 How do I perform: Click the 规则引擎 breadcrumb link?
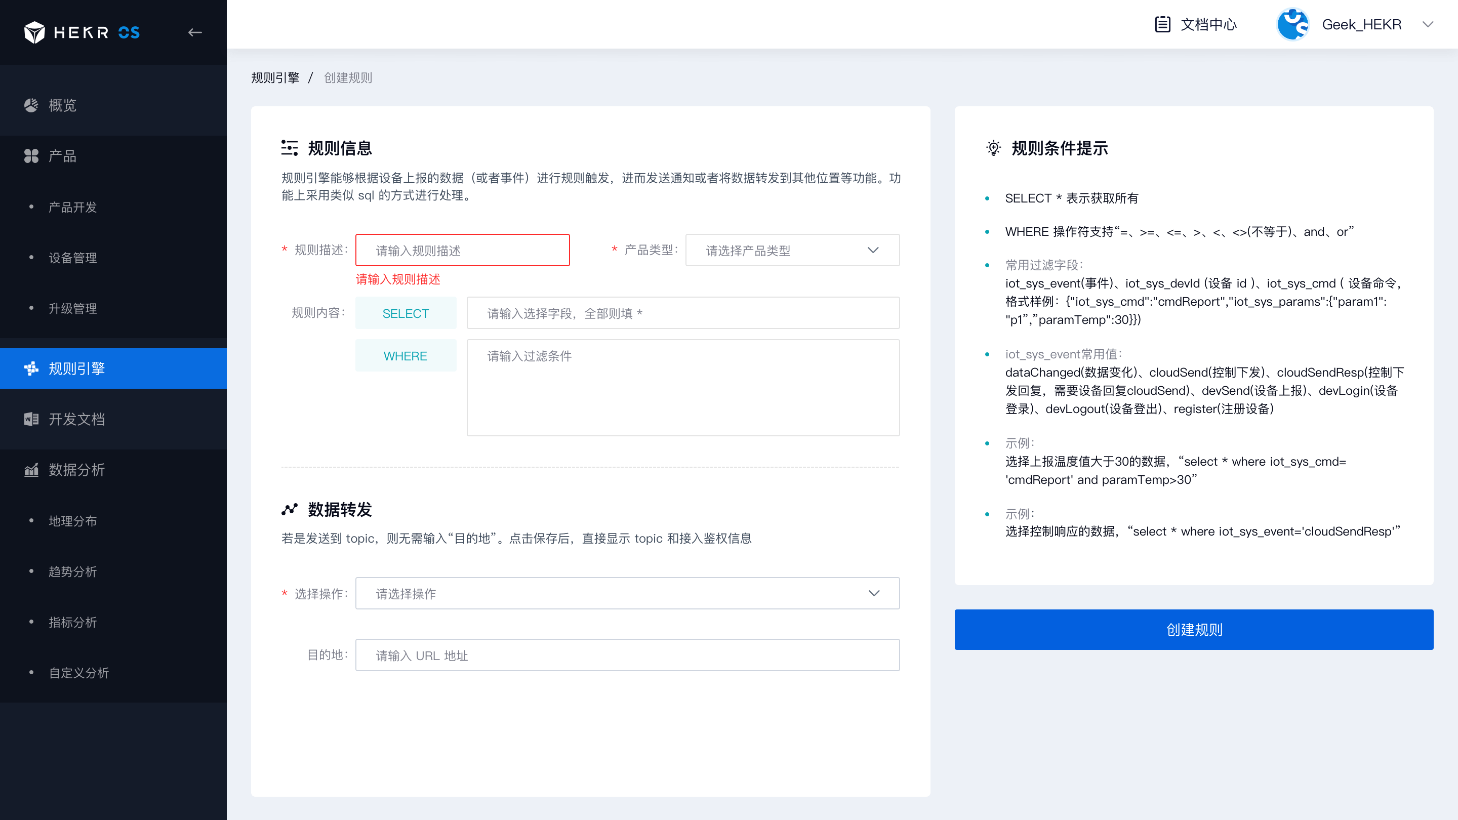coord(274,77)
